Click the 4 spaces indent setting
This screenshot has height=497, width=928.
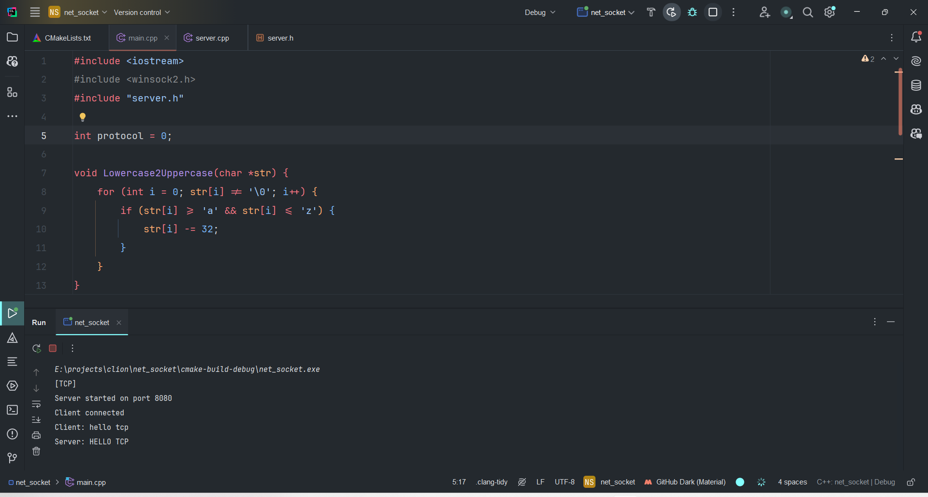(x=792, y=482)
